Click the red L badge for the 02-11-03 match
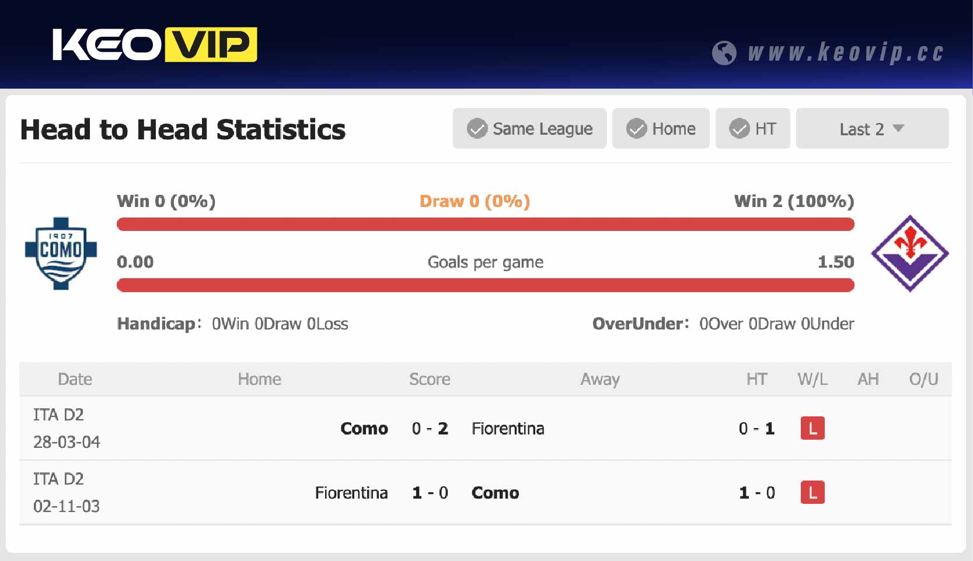Image resolution: width=973 pixels, height=561 pixels. (812, 493)
